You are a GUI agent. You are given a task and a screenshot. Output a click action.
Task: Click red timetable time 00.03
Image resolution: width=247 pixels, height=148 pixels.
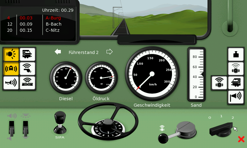[26, 18]
